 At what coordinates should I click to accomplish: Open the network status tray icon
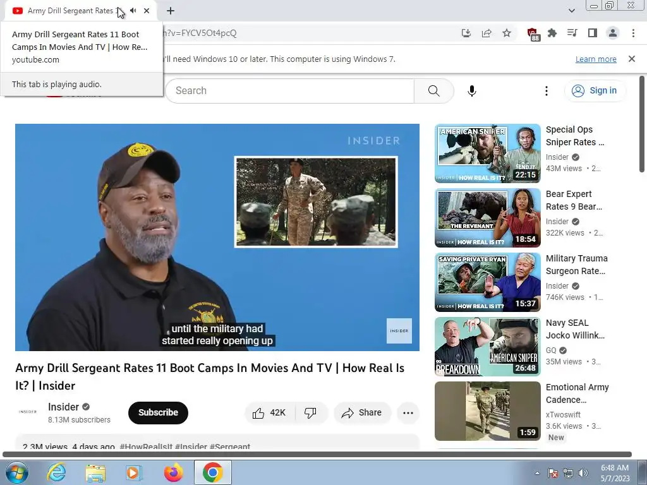click(x=568, y=473)
